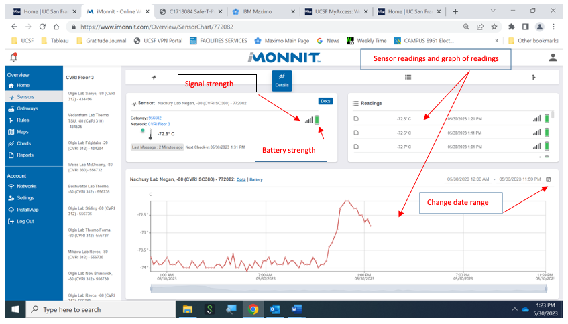The image size is (568, 324).
Task: Select Buchwalter Lab Thermo sensor
Action: tap(89, 189)
